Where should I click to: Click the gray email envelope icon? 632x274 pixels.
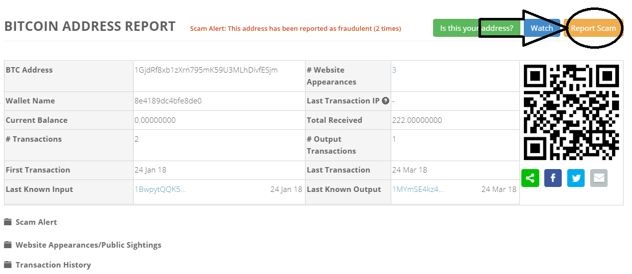tap(599, 178)
